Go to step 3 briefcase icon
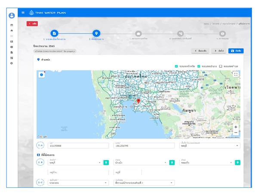Screen dimensions: 258x193 (x=138, y=33)
